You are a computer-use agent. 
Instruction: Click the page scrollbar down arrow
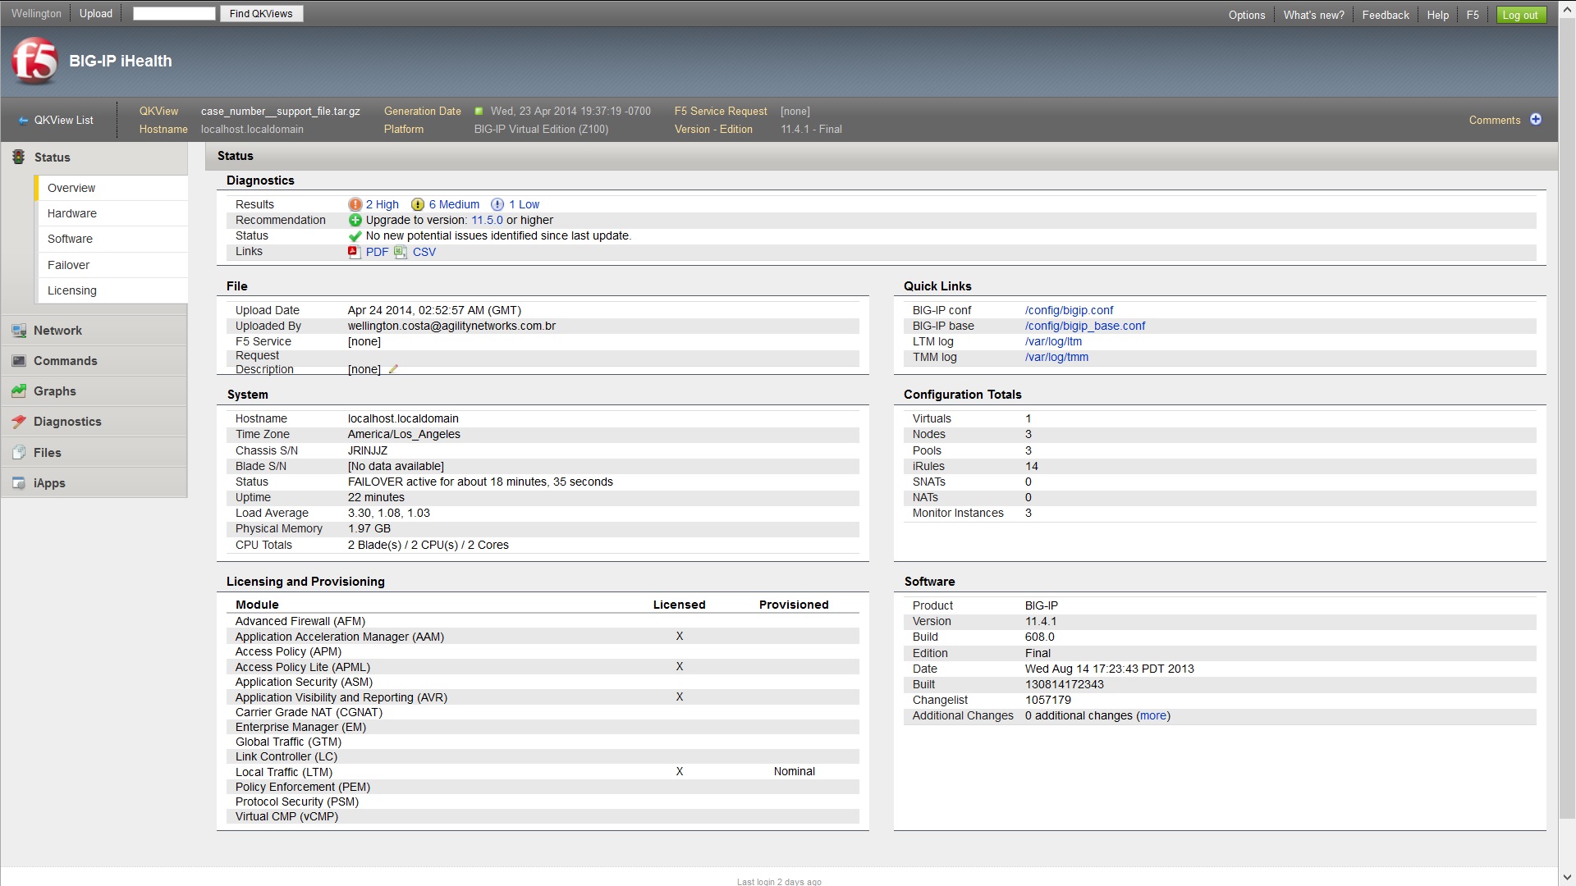tap(1566, 878)
